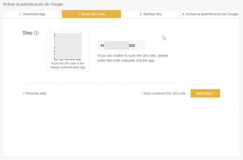Go to step 4 Activar la autenticación tab

(210, 14)
